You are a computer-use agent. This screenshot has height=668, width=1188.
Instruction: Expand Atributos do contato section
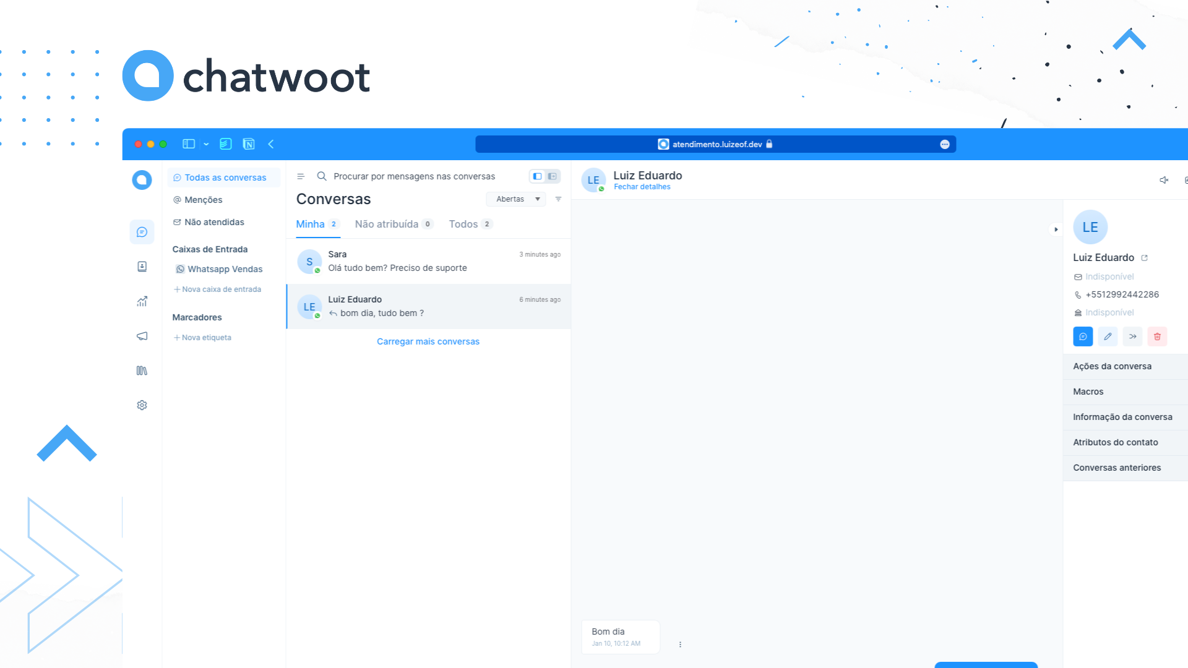[x=1126, y=442]
